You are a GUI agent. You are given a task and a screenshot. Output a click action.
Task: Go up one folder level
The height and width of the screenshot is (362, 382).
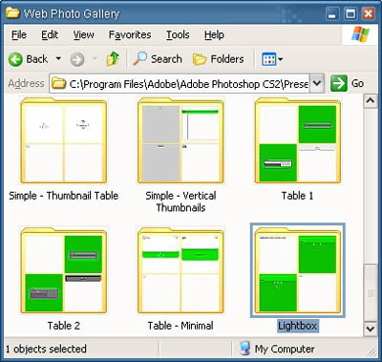coord(113,59)
